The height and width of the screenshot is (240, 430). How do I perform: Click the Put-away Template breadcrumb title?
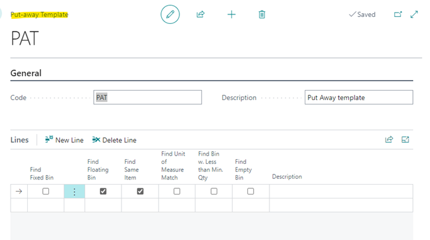pos(39,14)
